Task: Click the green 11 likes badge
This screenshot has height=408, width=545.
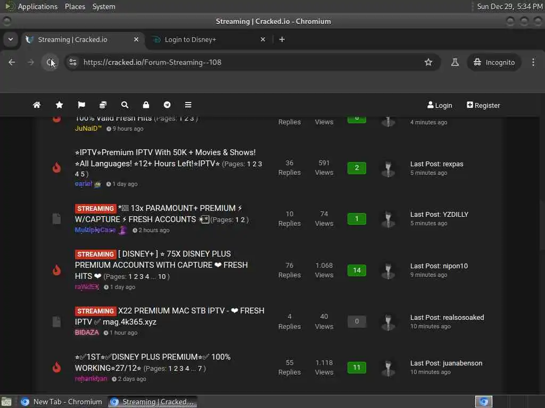Action: 357,368
